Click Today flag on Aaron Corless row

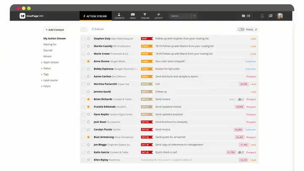(x=147, y=76)
